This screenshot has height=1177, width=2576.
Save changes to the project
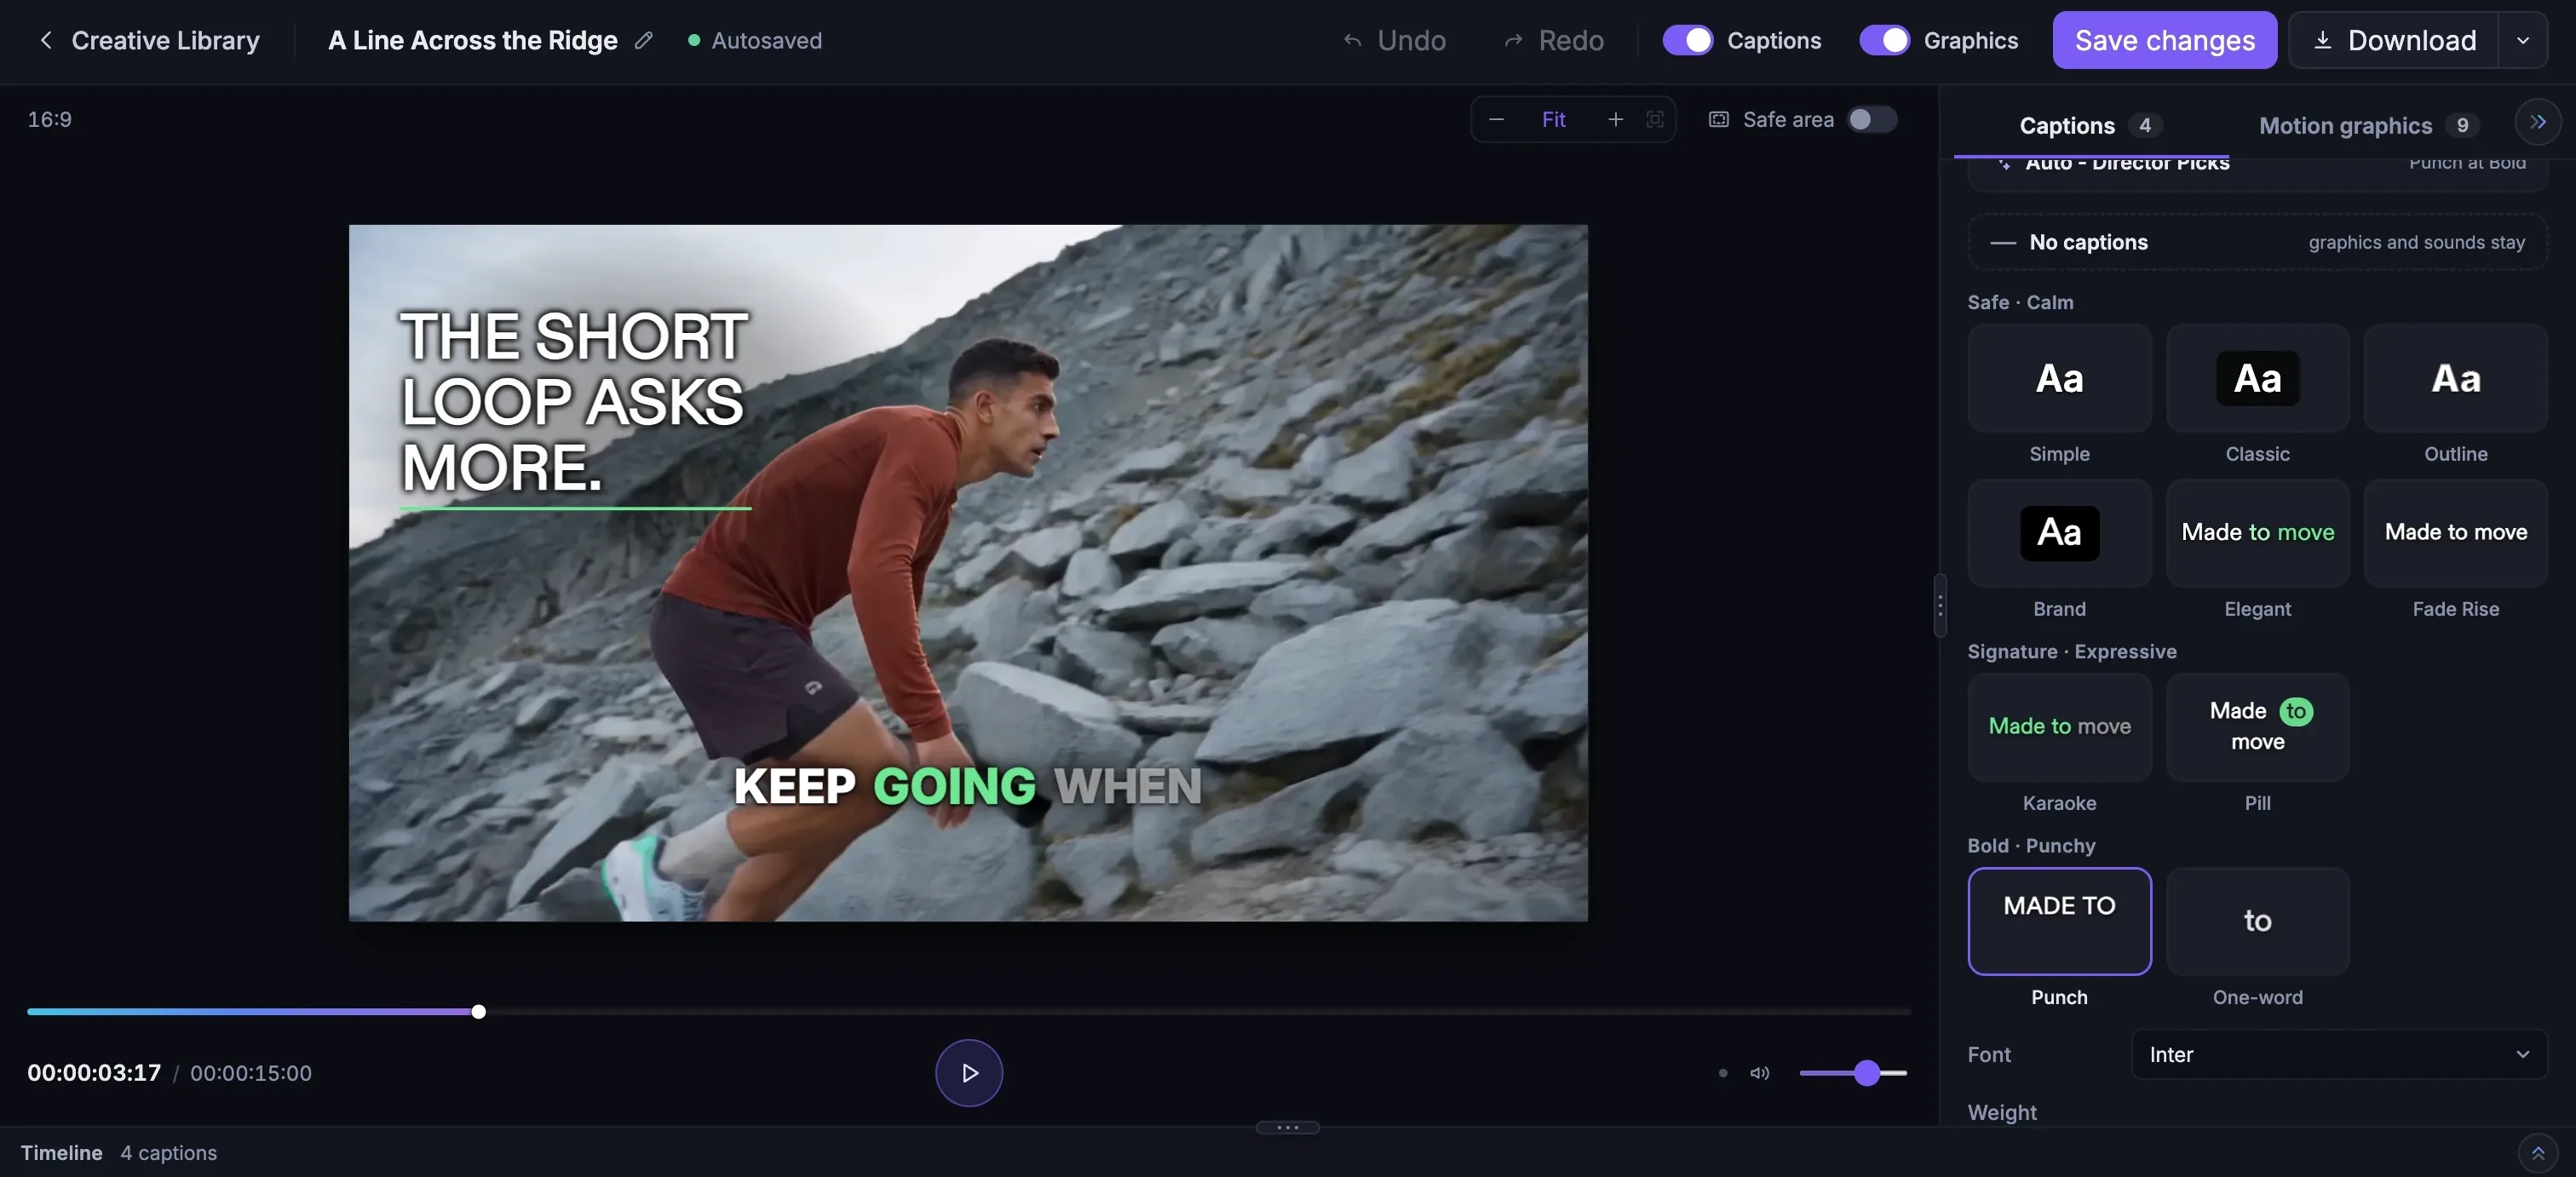click(x=2164, y=40)
